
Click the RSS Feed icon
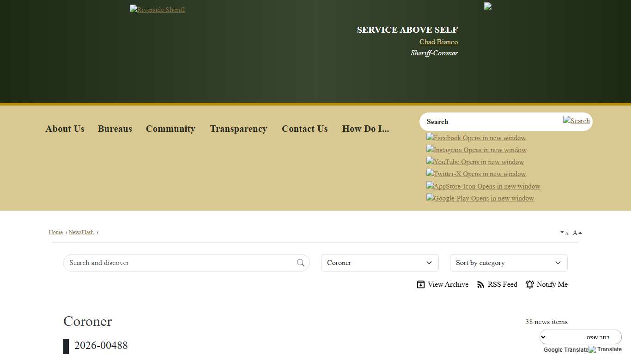[481, 284]
